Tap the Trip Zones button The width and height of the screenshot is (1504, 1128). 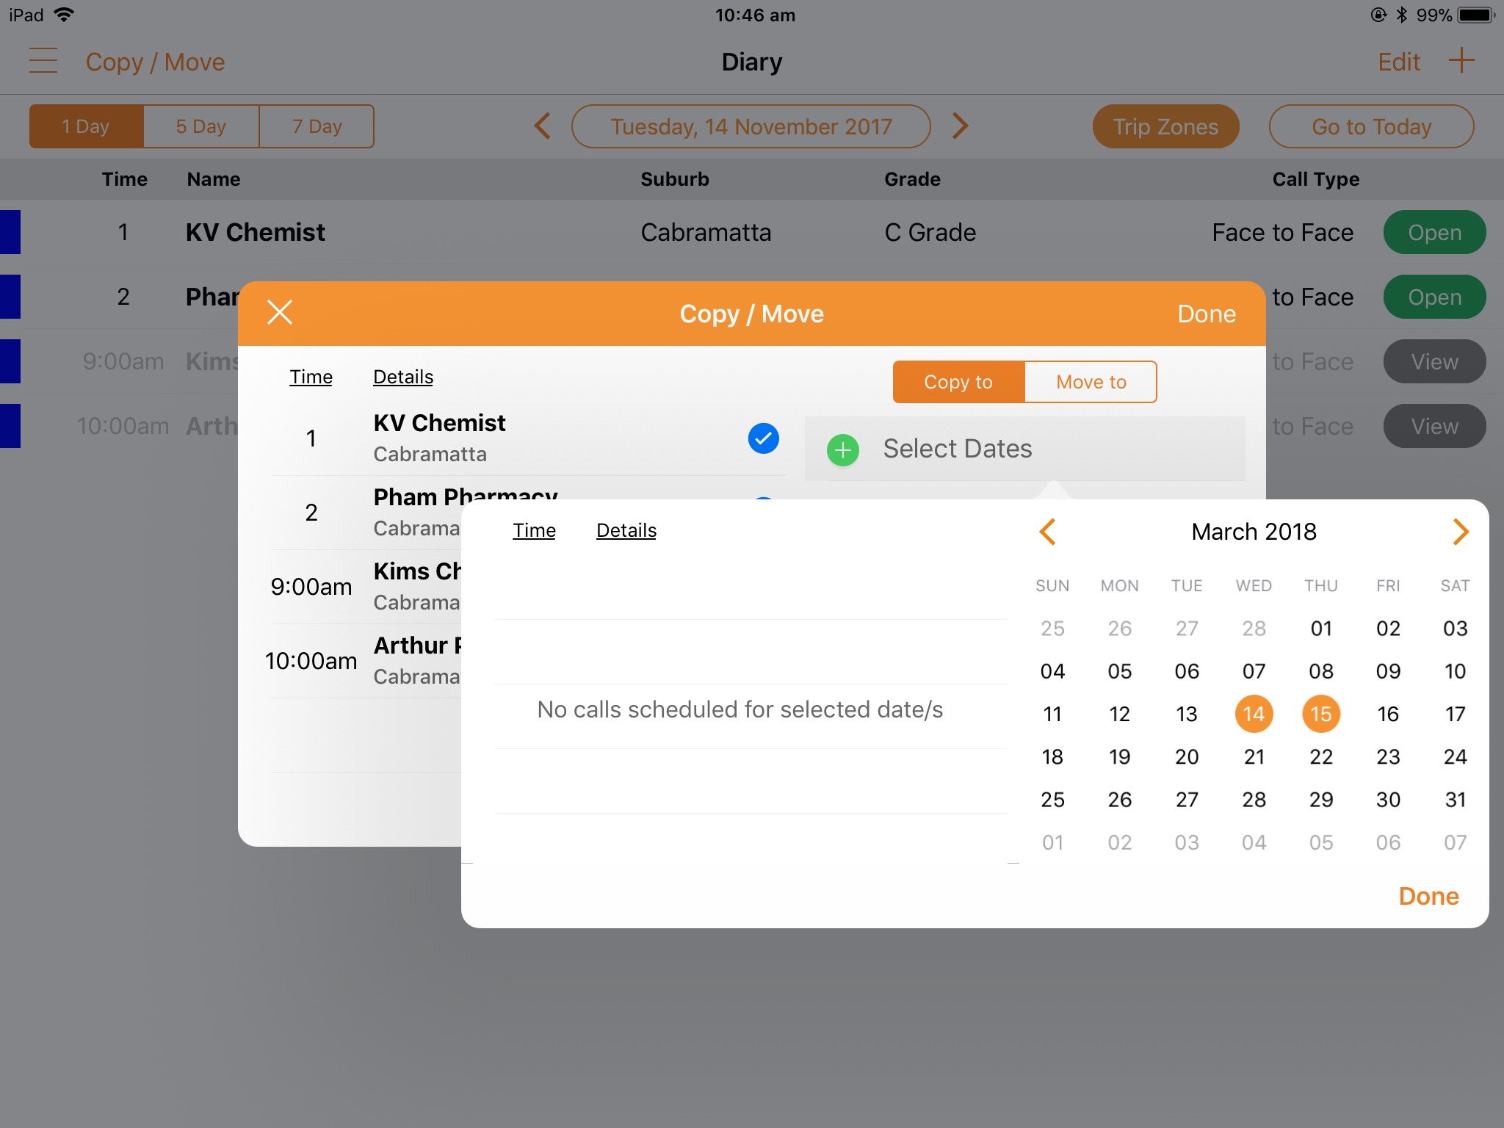pyautogui.click(x=1165, y=126)
